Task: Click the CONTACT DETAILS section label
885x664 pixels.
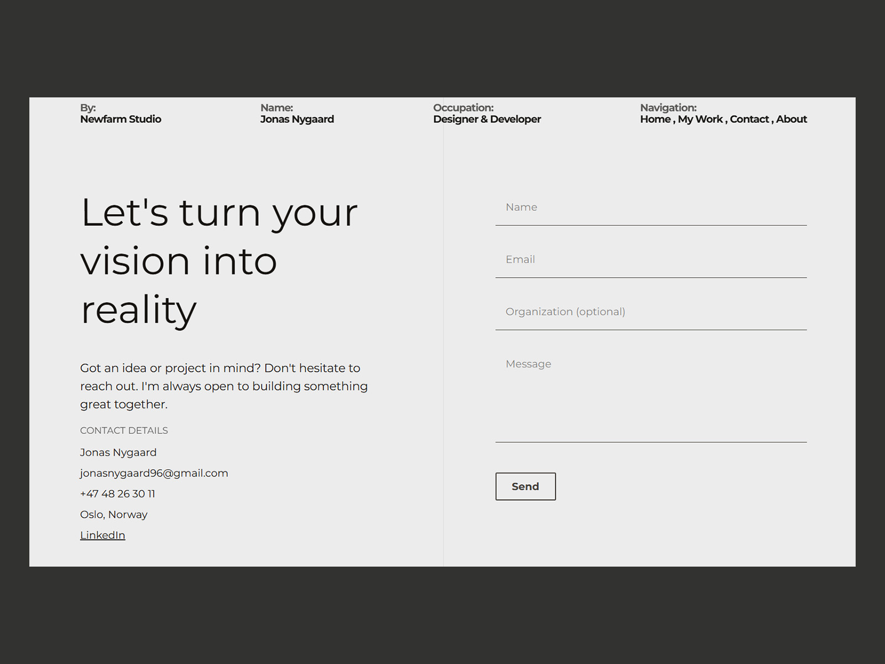Action: pyautogui.click(x=124, y=430)
